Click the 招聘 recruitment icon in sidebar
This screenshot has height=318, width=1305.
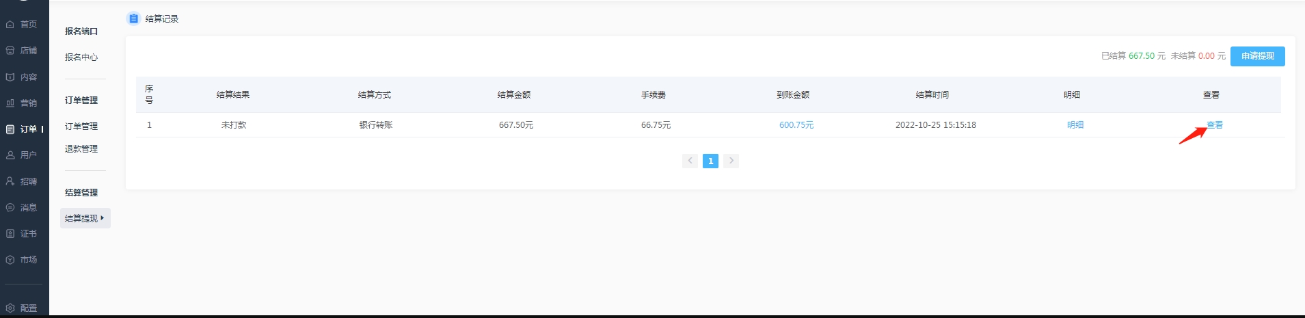point(10,181)
